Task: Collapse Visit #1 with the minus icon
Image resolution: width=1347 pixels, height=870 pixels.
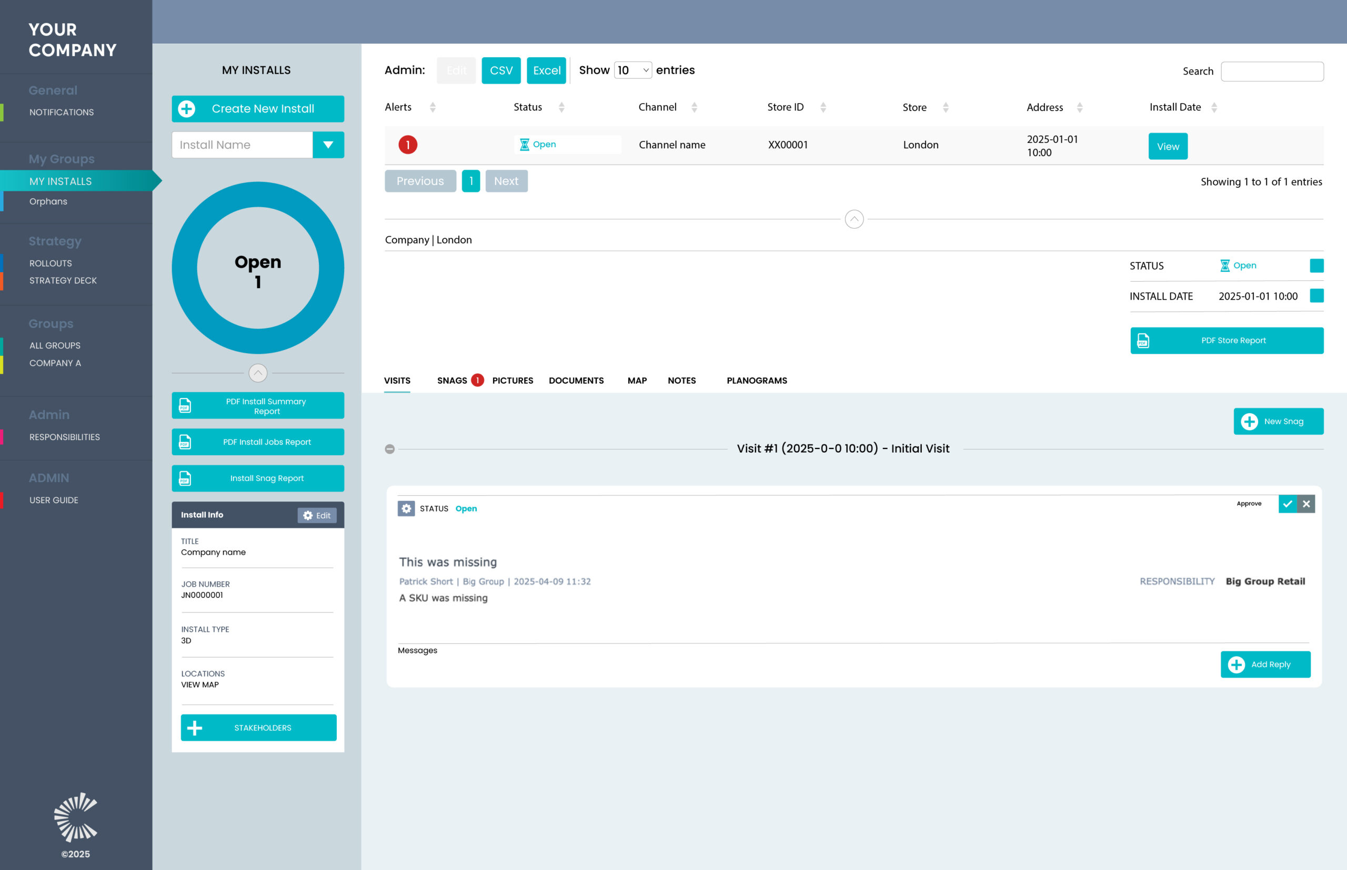Action: tap(389, 449)
